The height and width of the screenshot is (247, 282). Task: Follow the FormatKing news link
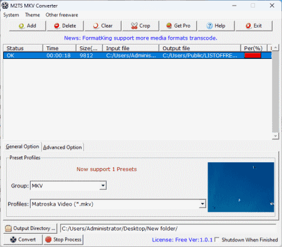140,38
